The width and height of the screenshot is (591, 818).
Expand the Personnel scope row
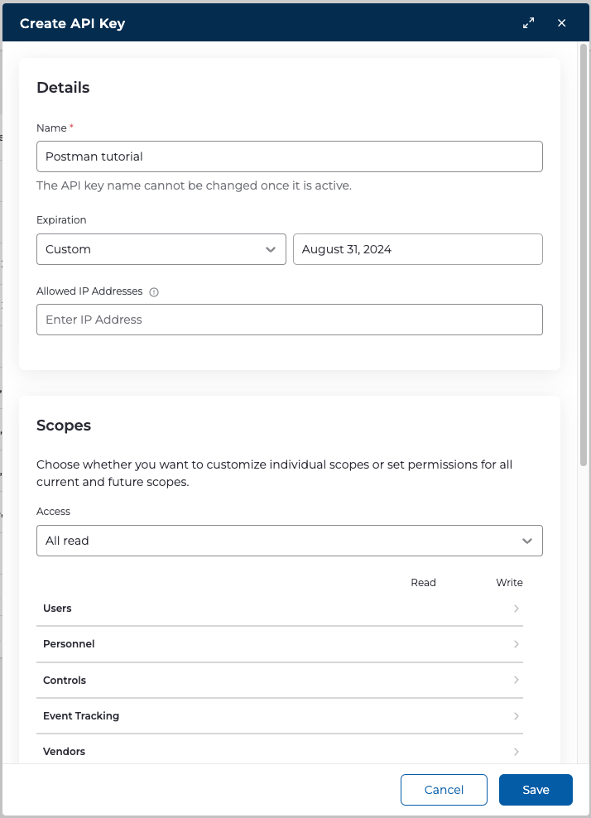coord(516,644)
